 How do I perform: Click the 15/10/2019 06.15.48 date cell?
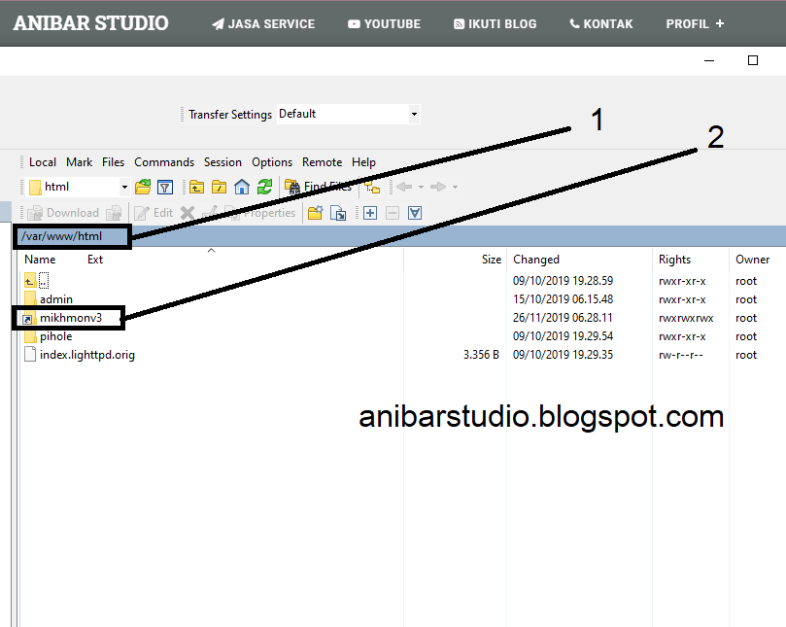[x=563, y=299]
